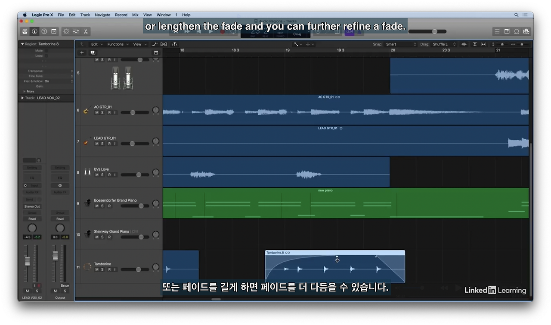This screenshot has height=325, width=551.
Task: Open the File menu
Action: pyautogui.click(x=61, y=15)
